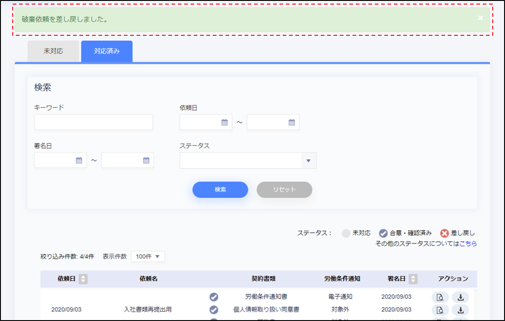Open calendar for 依頼日 start date
Image resolution: width=505 pixels, height=321 pixels.
(224, 122)
